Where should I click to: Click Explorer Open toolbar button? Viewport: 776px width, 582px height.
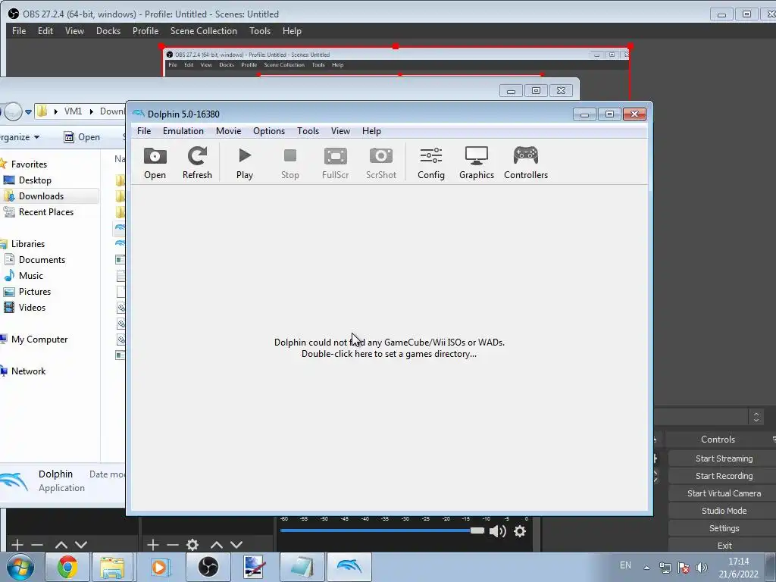point(82,137)
